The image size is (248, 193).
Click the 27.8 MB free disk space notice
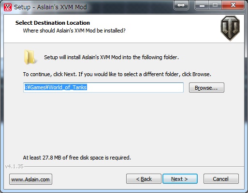click(x=77, y=158)
